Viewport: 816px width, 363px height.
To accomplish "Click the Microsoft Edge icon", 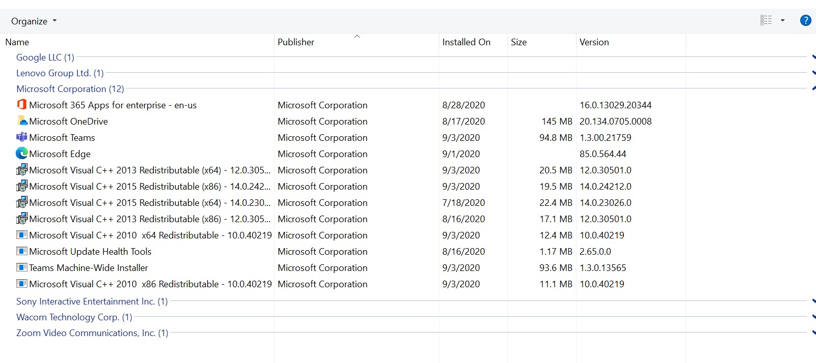I will [22, 154].
